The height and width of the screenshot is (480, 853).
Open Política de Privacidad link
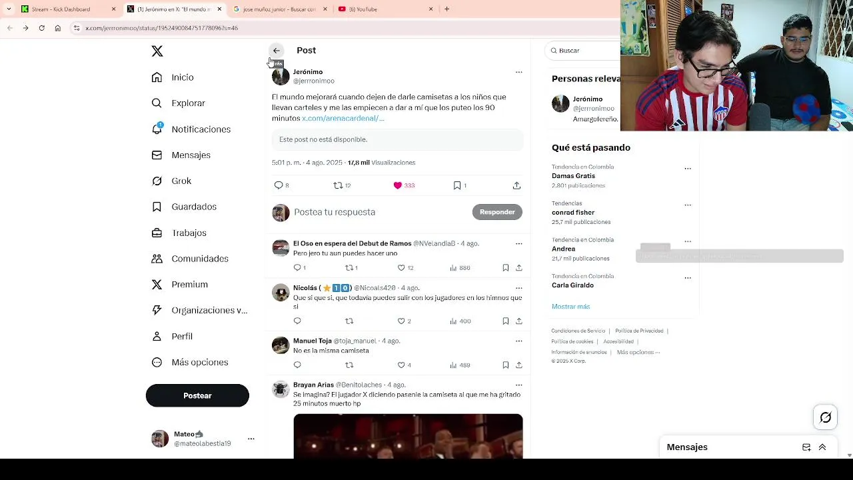coord(639,331)
